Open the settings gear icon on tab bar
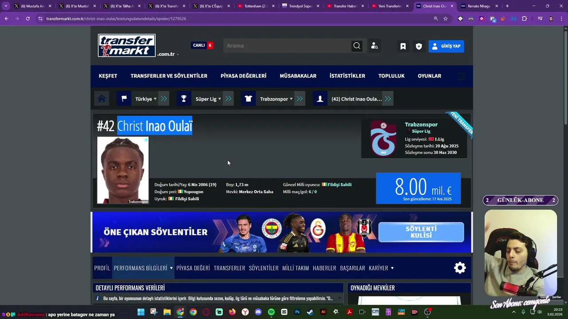 pyautogui.click(x=460, y=268)
